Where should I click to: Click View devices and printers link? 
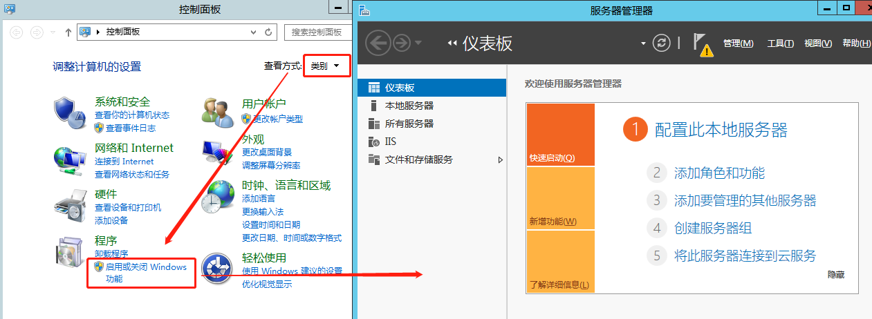[x=128, y=207]
